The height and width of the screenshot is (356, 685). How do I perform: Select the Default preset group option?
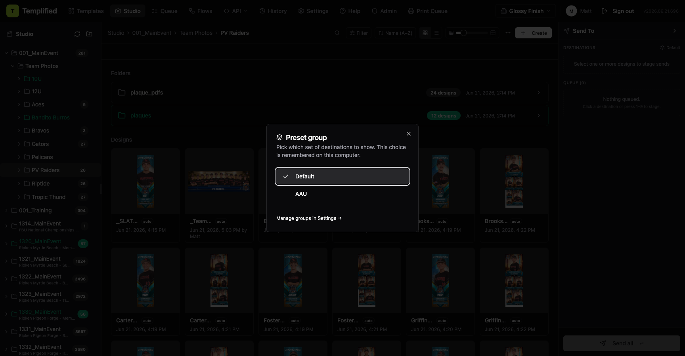tap(342, 176)
